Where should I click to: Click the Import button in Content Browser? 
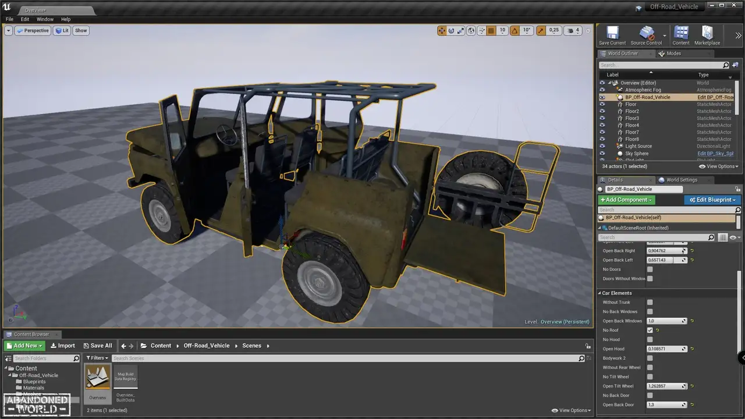[63, 346]
